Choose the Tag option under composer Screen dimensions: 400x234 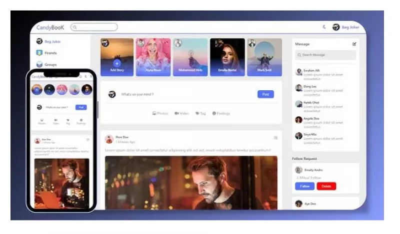200,113
